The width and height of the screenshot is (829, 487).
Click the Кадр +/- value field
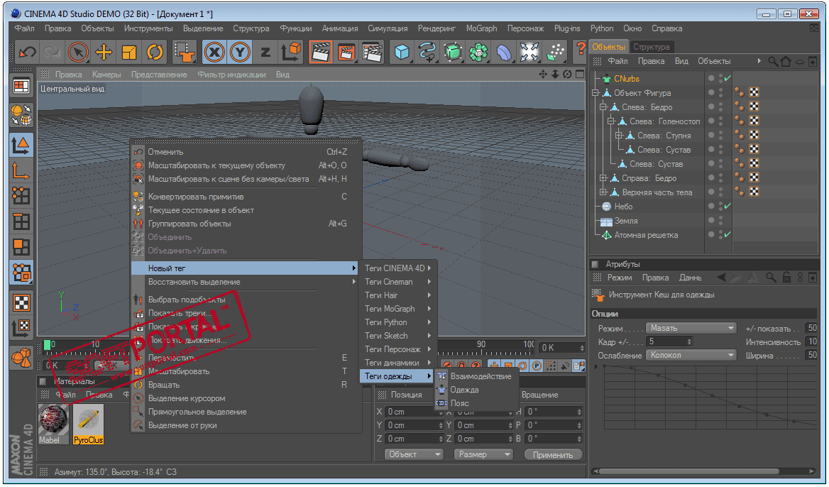click(669, 341)
